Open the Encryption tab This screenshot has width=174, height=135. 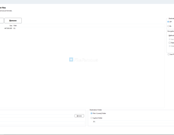coord(171,31)
